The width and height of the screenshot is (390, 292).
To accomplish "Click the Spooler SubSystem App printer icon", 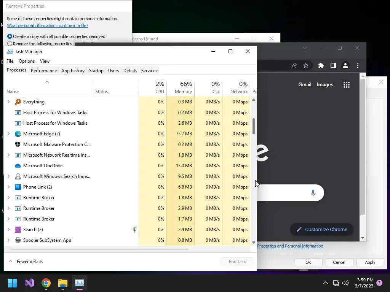I will 18,240.
